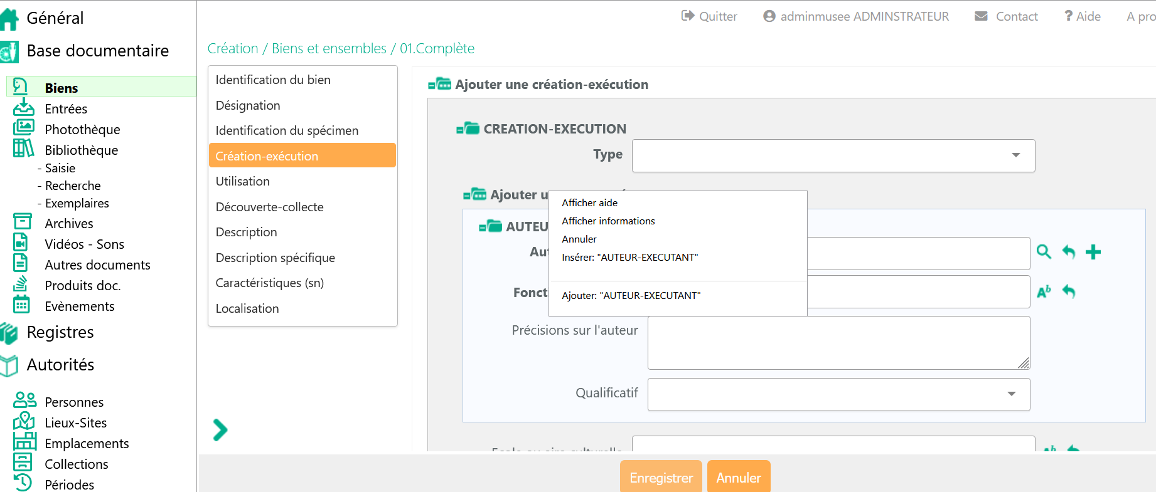This screenshot has width=1156, height=492.
Task: Click inside 'Précisions sur l'auteur' text area
Action: 838,343
